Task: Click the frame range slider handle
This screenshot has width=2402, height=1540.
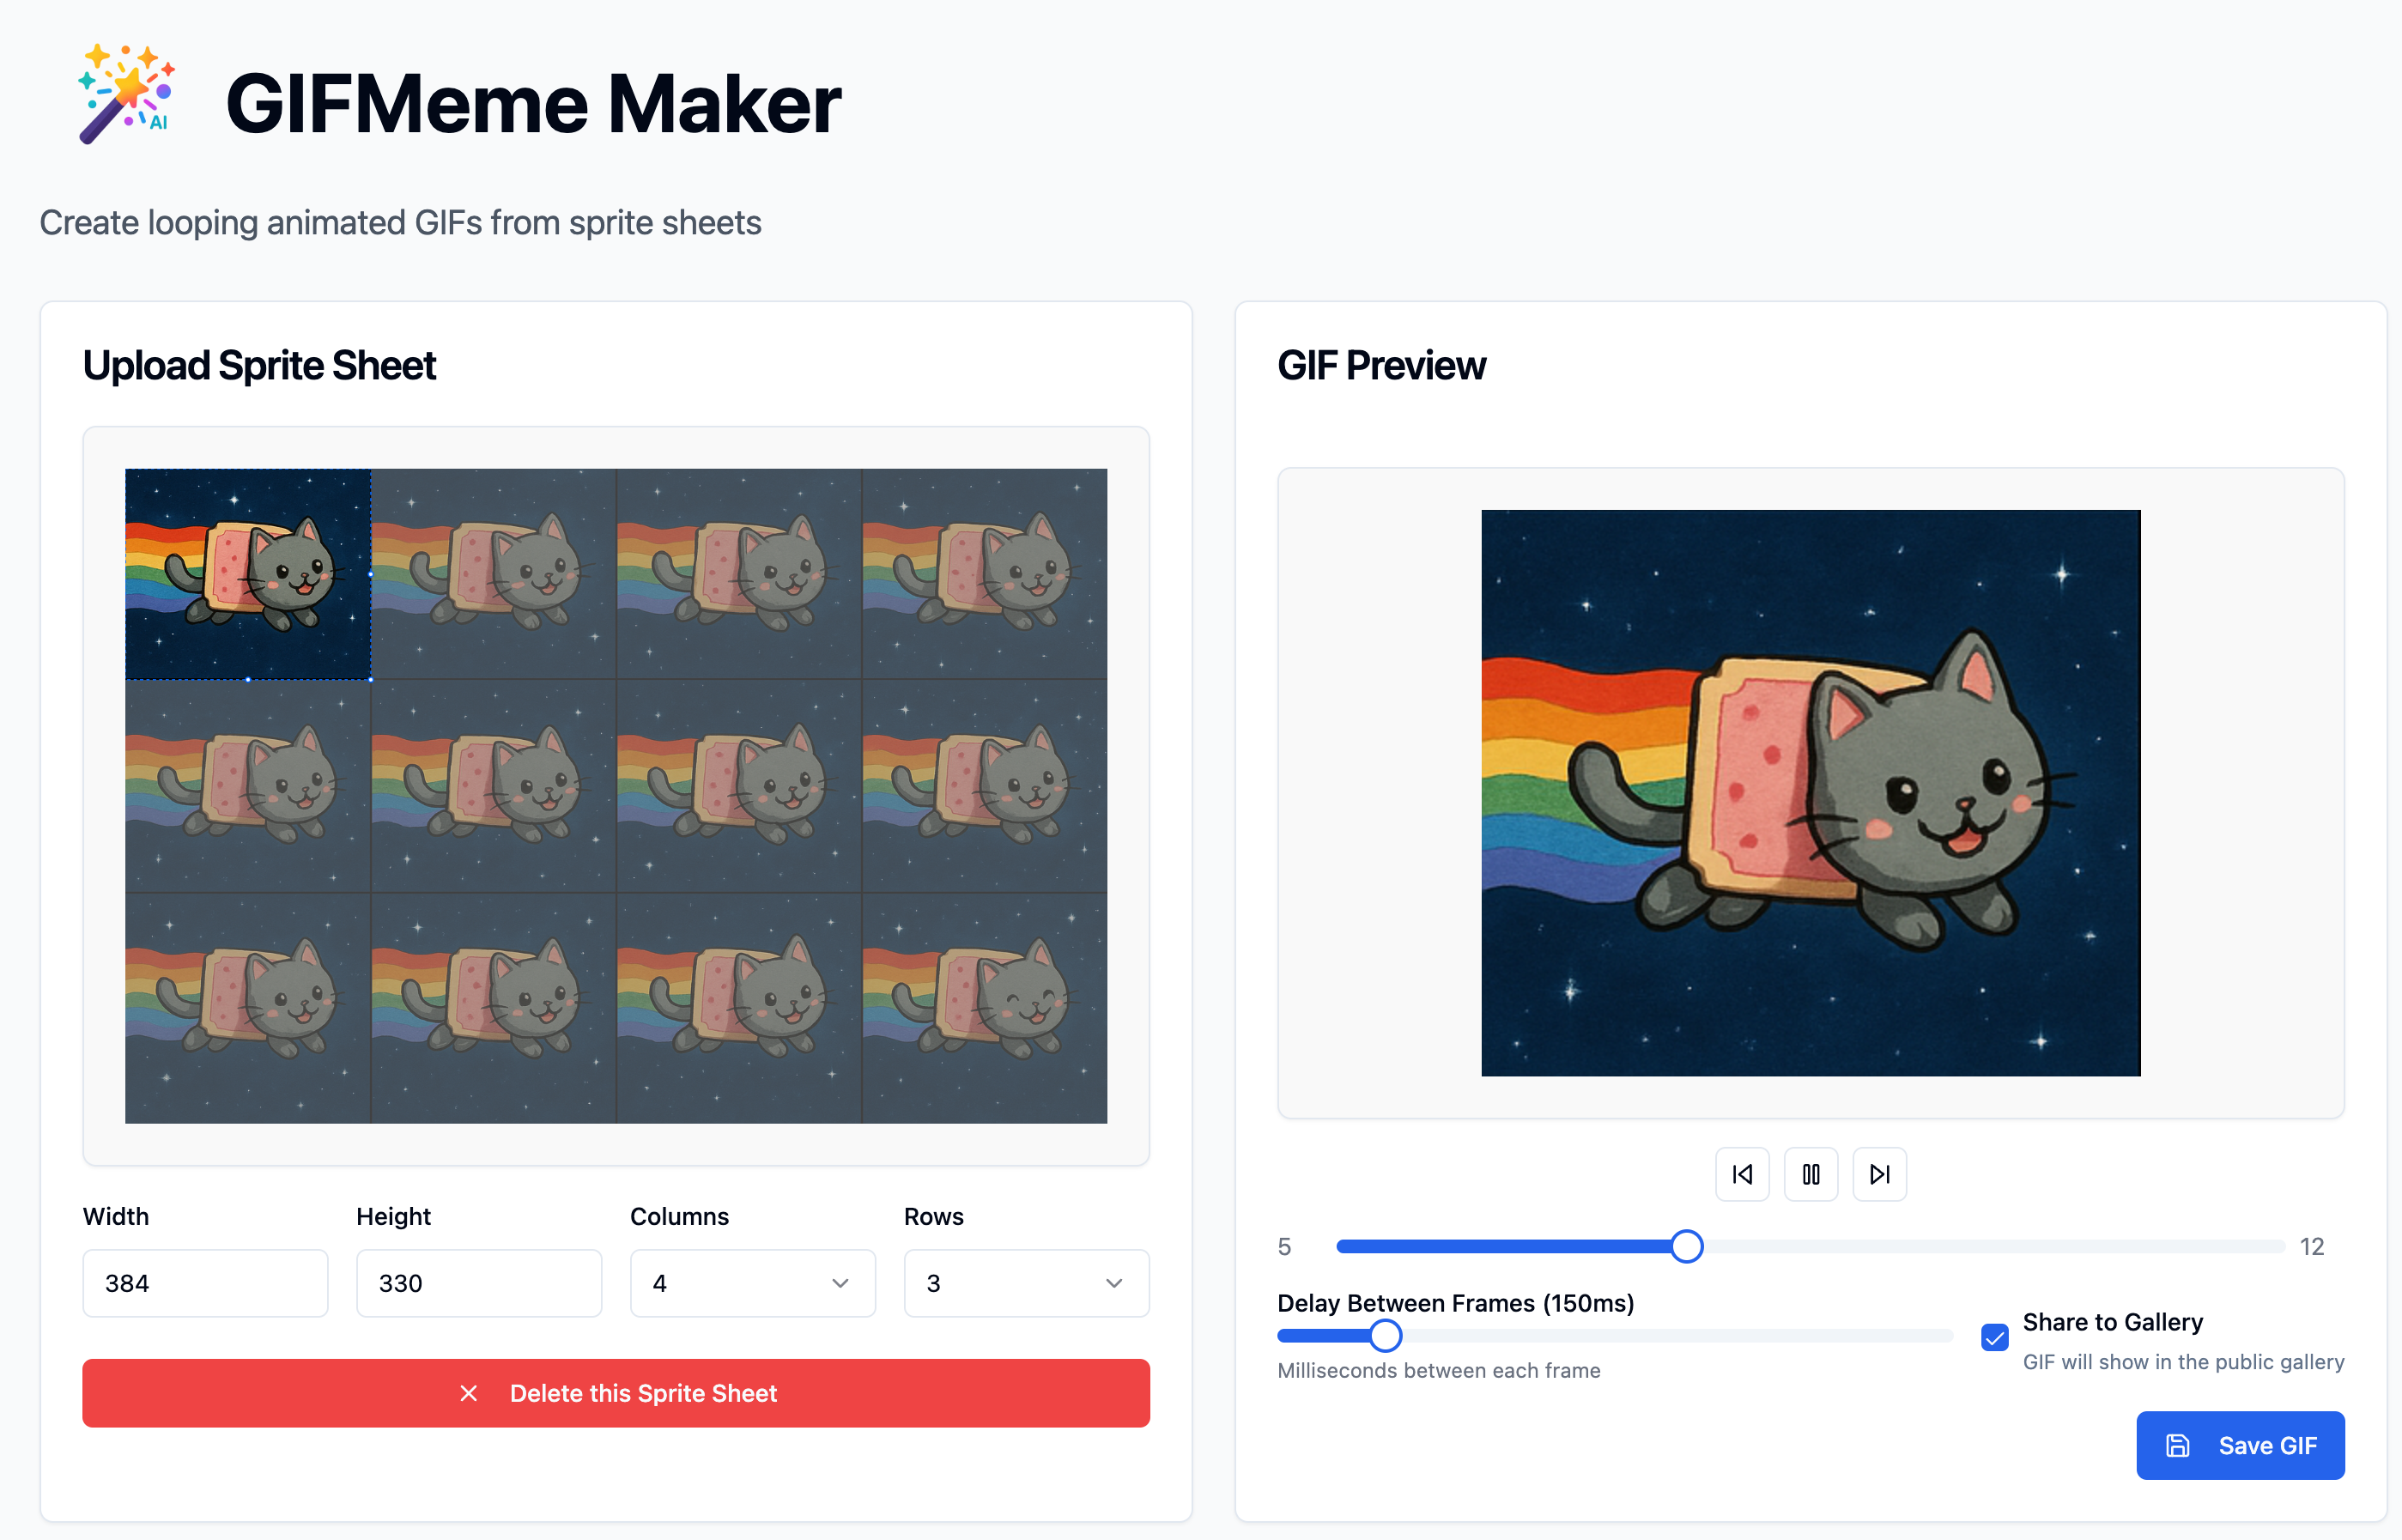Action: [x=1686, y=1246]
